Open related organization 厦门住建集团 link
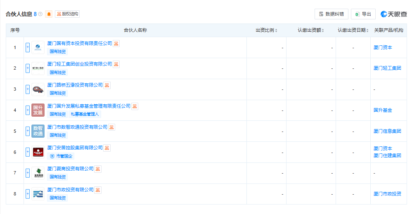This screenshot has width=412, height=214. (x=387, y=155)
